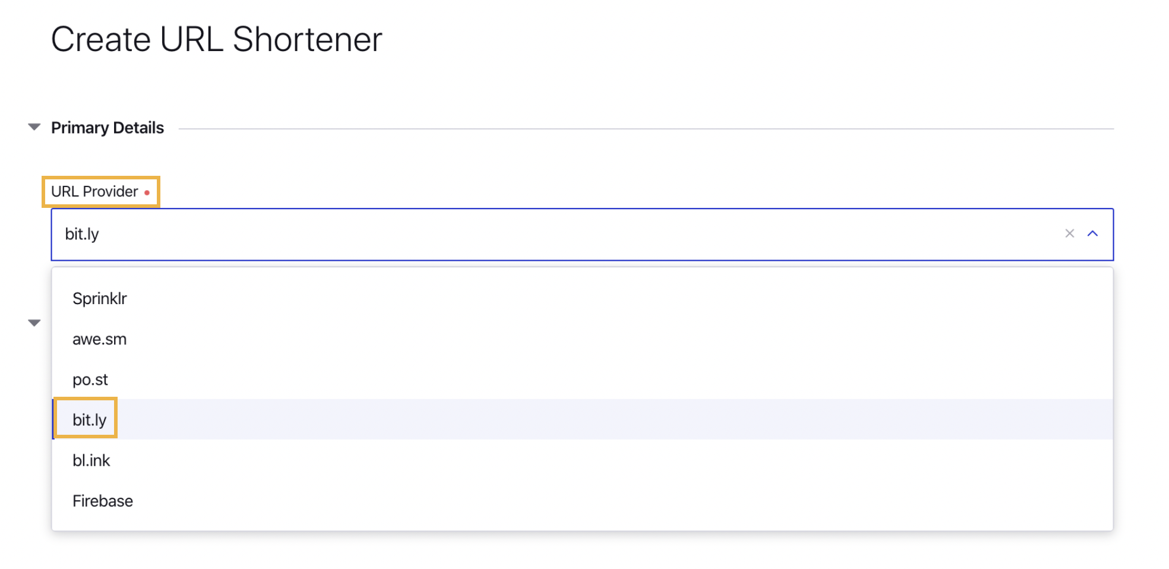Screen dimensions: 1169x569
Task: Click the Create URL Shortener page title
Action: point(217,39)
